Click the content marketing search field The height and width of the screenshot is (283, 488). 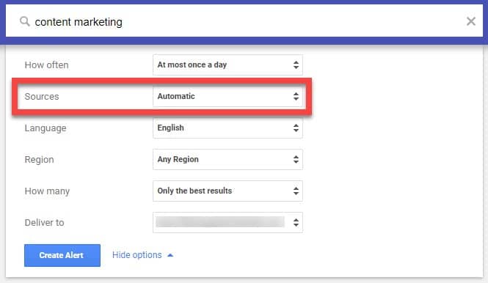244,21
